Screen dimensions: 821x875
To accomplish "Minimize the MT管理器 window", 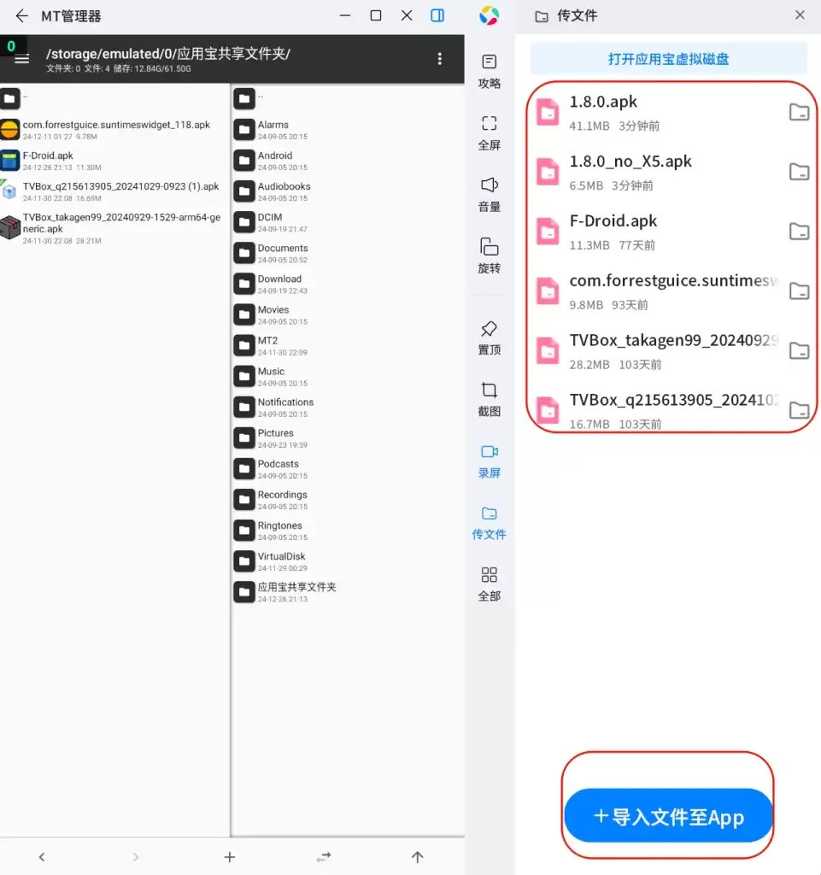I will point(345,15).
